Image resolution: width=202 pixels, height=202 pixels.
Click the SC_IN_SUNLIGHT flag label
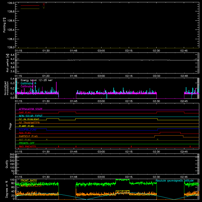[x=29, y=119]
